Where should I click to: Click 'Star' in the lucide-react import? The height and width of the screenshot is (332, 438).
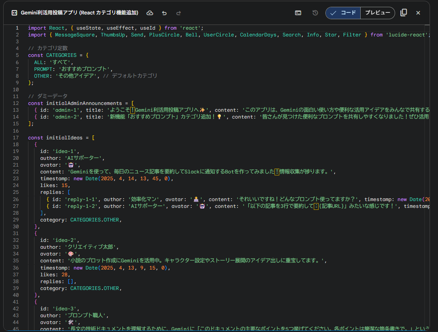(x=331, y=35)
